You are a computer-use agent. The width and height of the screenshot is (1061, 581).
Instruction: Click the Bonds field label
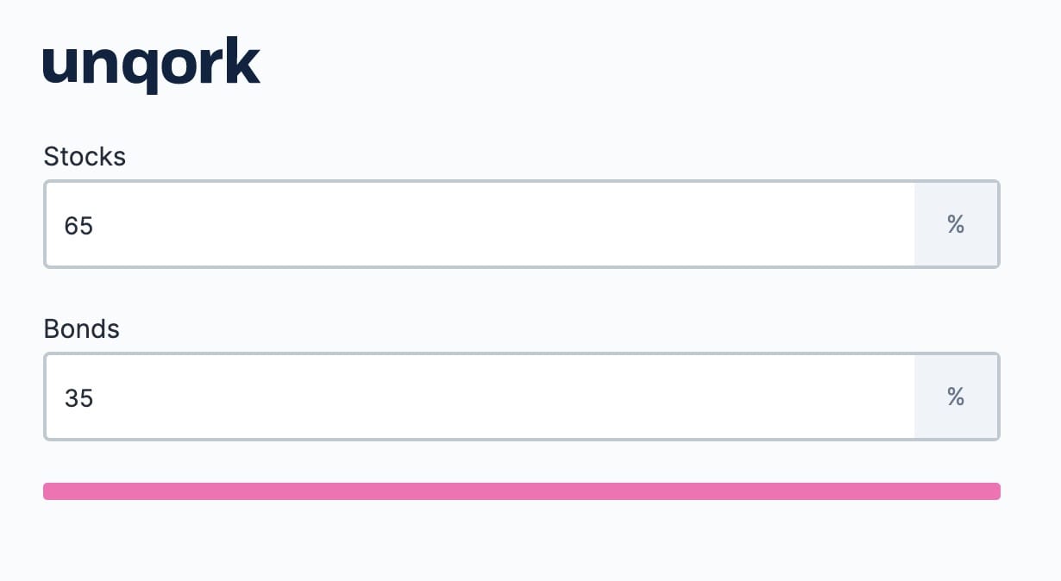[81, 329]
